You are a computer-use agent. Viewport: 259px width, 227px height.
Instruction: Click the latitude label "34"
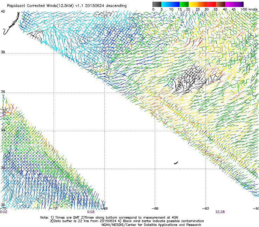tap(3, 130)
